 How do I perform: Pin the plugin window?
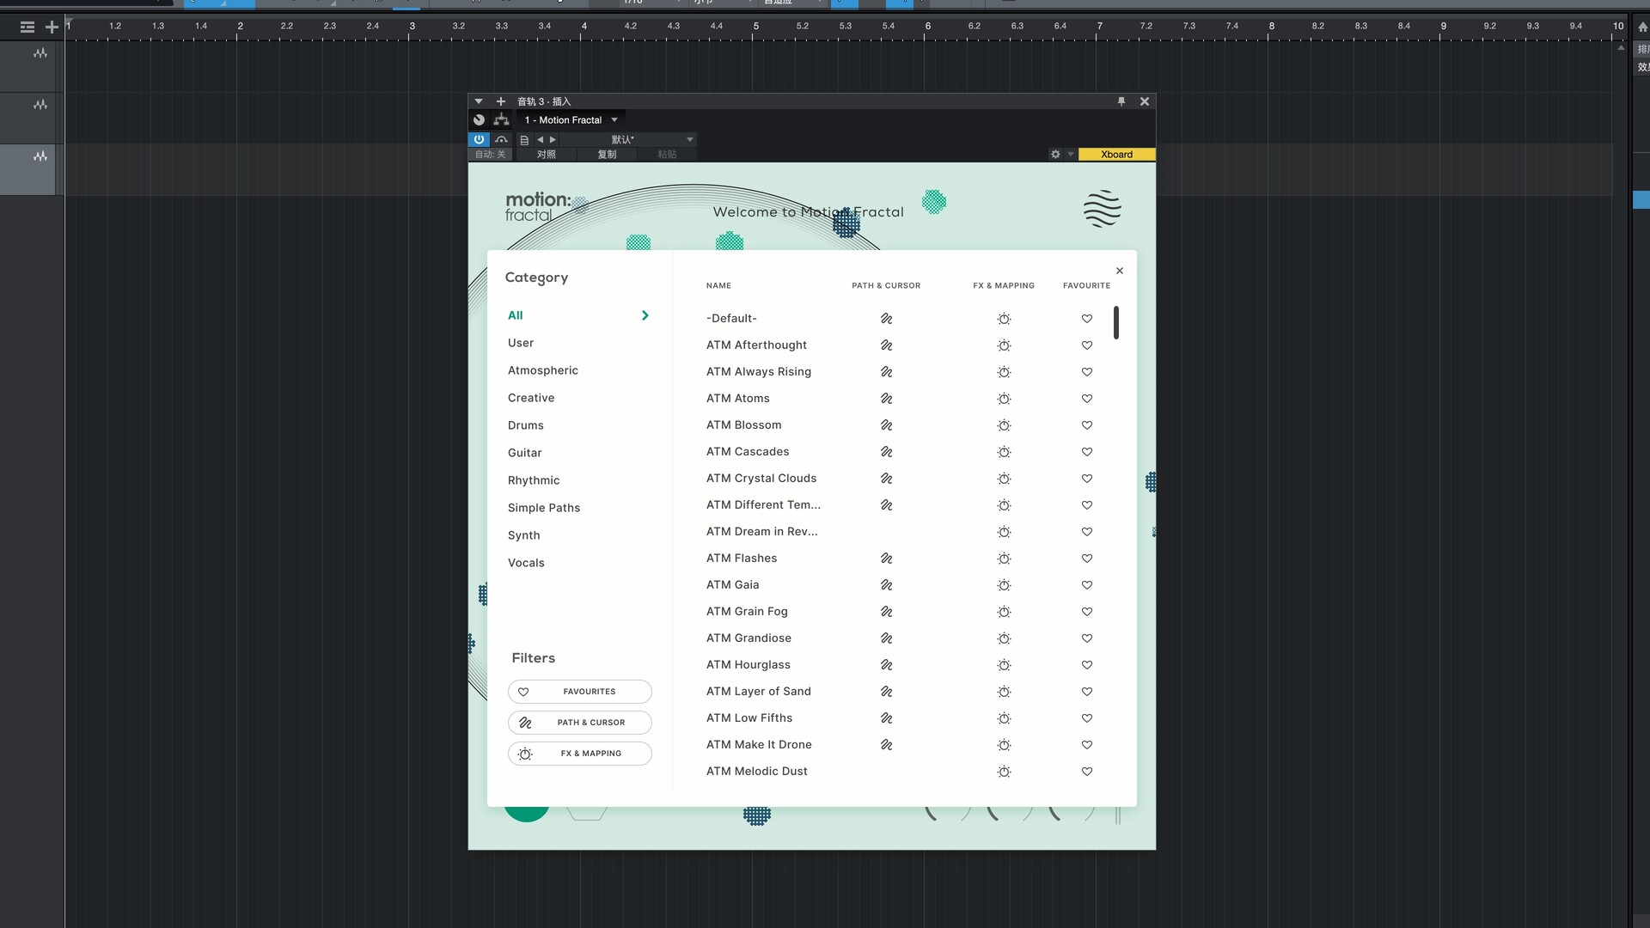pyautogui.click(x=1121, y=101)
